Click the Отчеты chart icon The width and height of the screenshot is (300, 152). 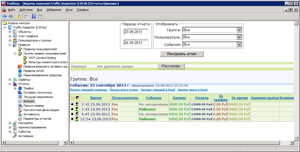coord(15,84)
